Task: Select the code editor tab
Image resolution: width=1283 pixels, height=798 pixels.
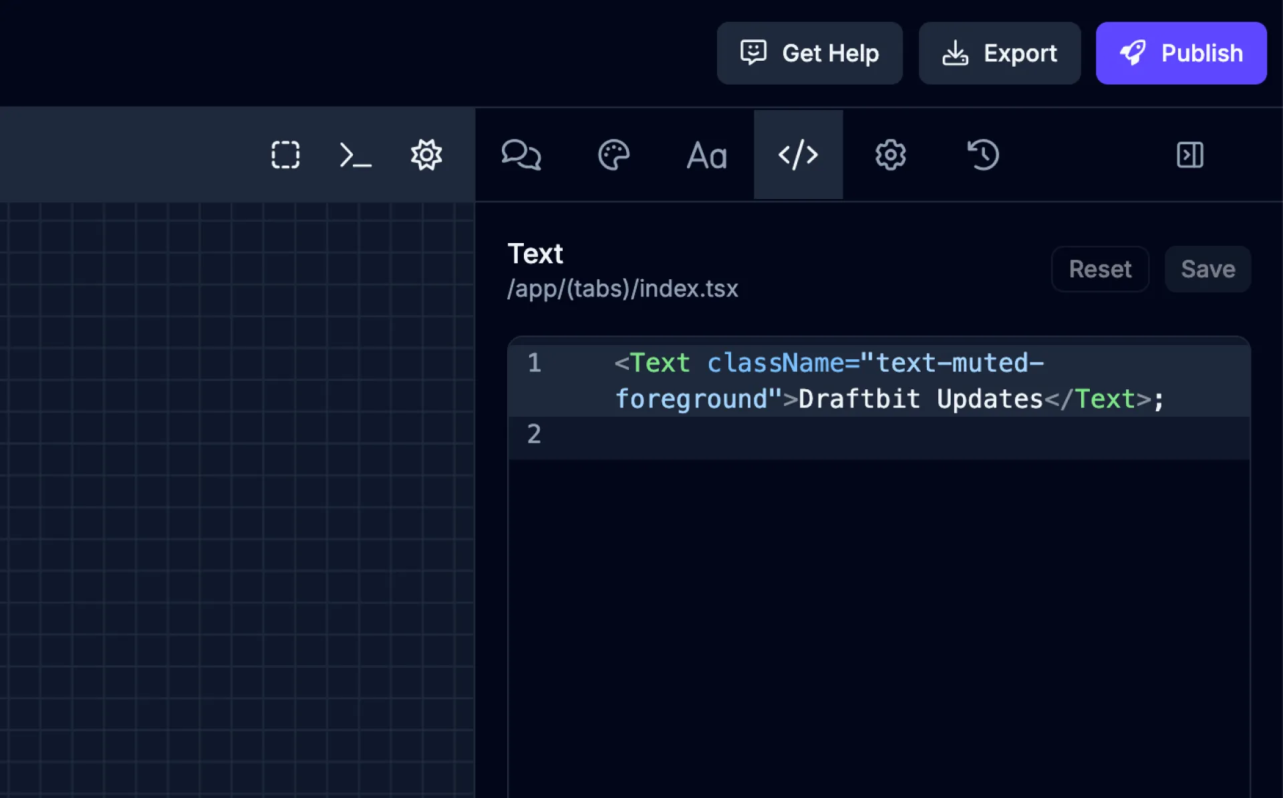Action: coord(798,155)
